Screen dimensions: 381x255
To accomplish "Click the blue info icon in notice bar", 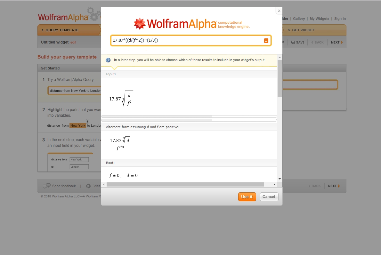I will pos(108,60).
